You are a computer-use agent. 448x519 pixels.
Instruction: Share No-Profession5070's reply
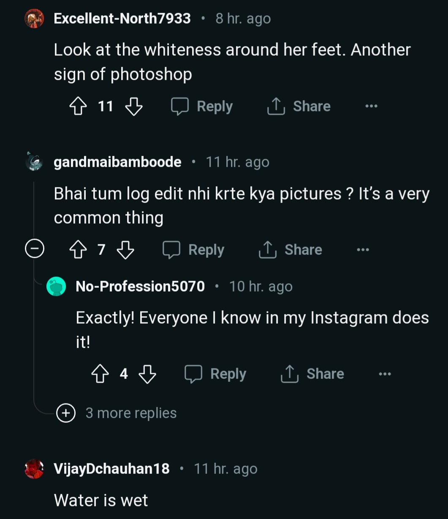point(312,374)
